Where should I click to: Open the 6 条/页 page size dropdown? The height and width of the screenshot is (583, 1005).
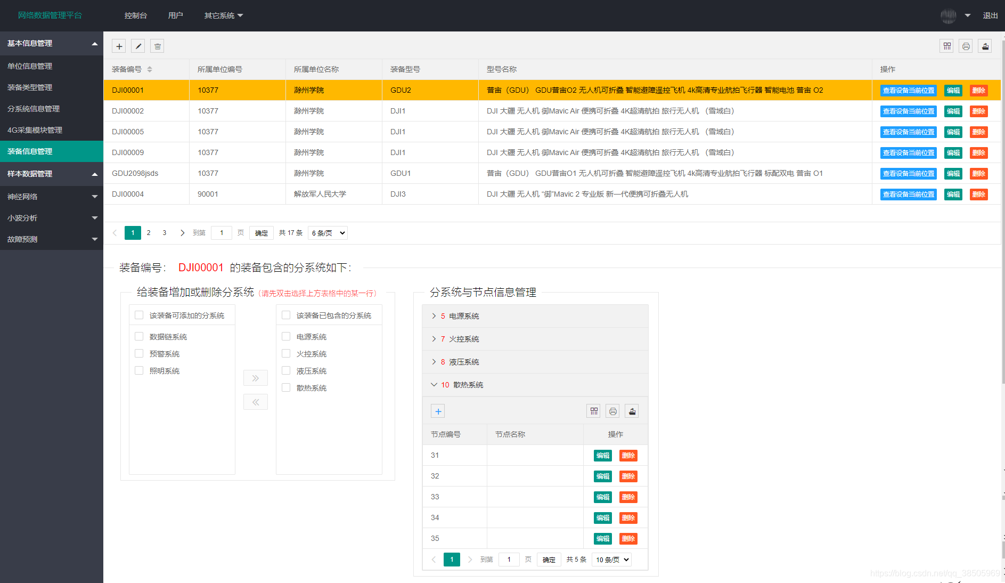tap(328, 233)
